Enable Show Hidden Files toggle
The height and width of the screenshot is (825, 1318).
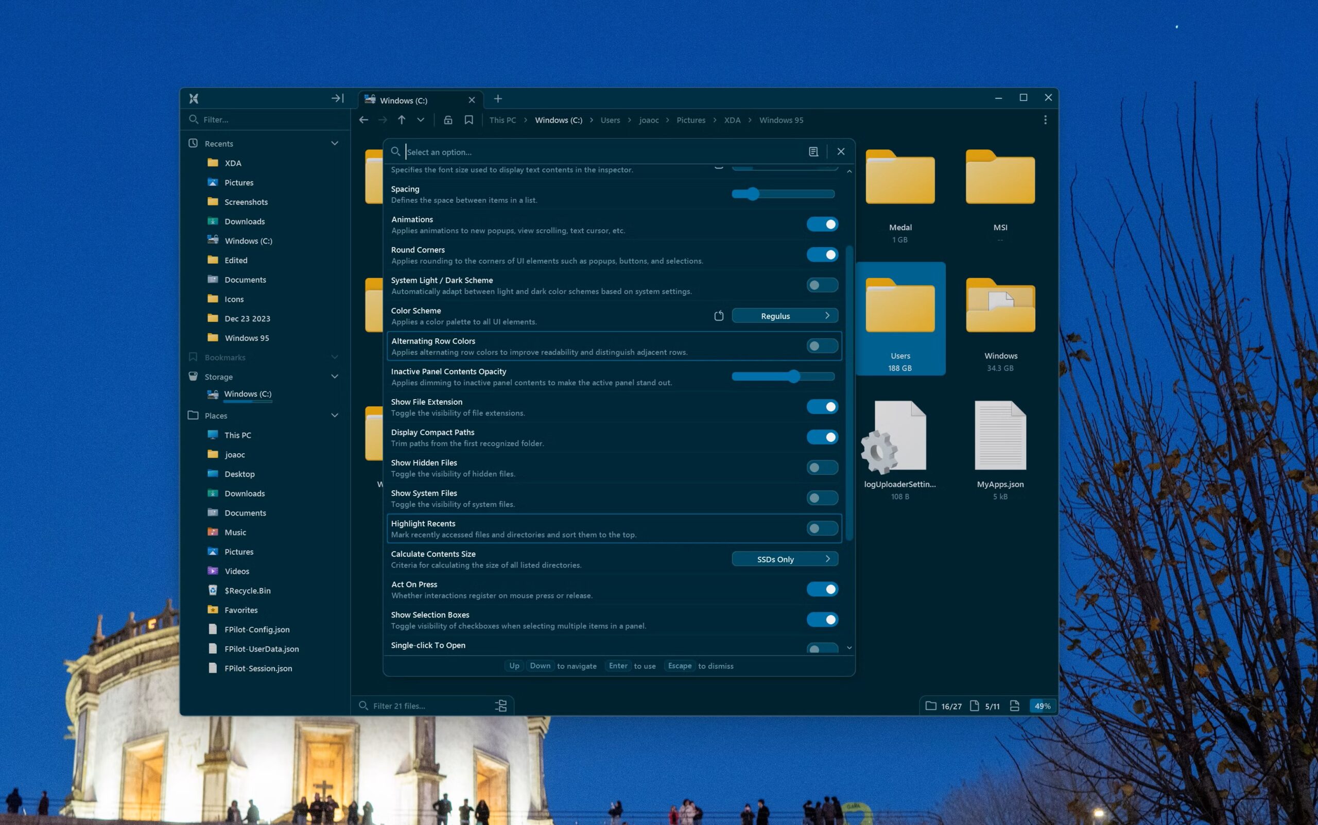tap(822, 468)
